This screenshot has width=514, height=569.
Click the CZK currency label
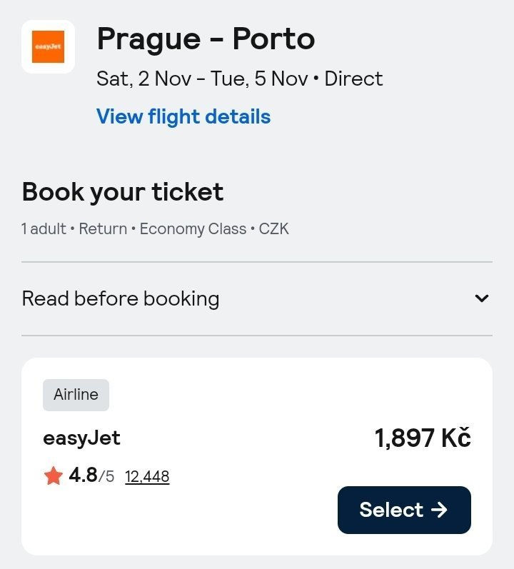coord(274,229)
